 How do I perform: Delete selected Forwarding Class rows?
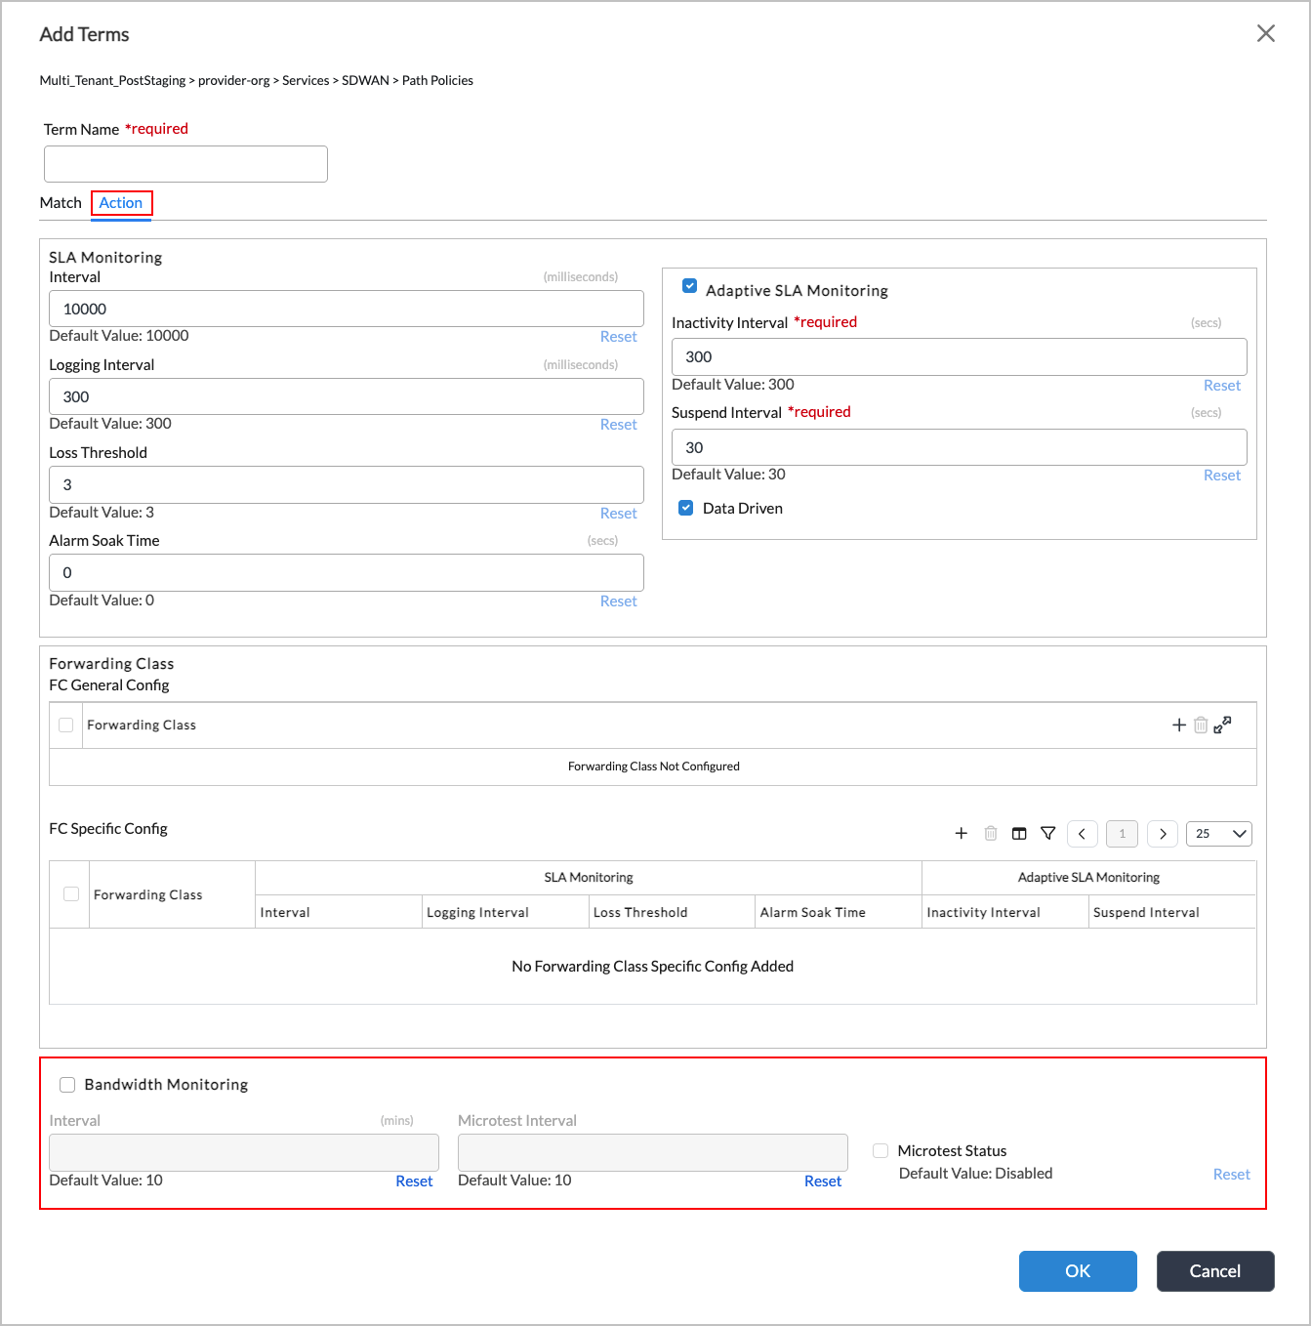(1201, 725)
